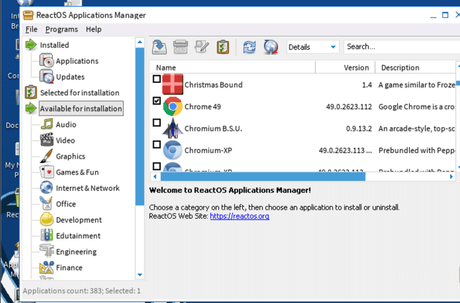This screenshot has width=460, height=303.
Task: Click the Video clapperboard icon
Action: click(47, 140)
